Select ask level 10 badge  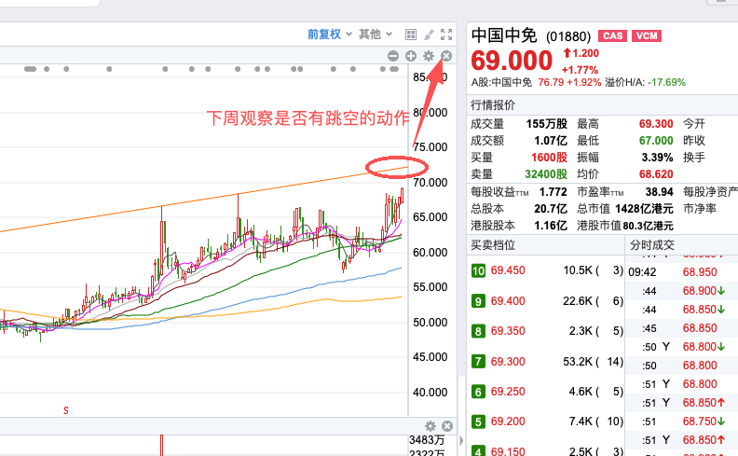point(478,270)
